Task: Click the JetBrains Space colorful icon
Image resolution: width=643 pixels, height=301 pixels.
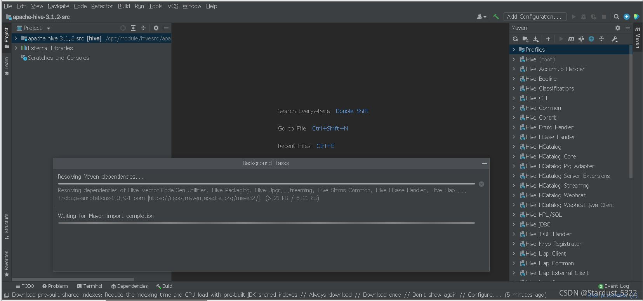Action: tap(636, 17)
